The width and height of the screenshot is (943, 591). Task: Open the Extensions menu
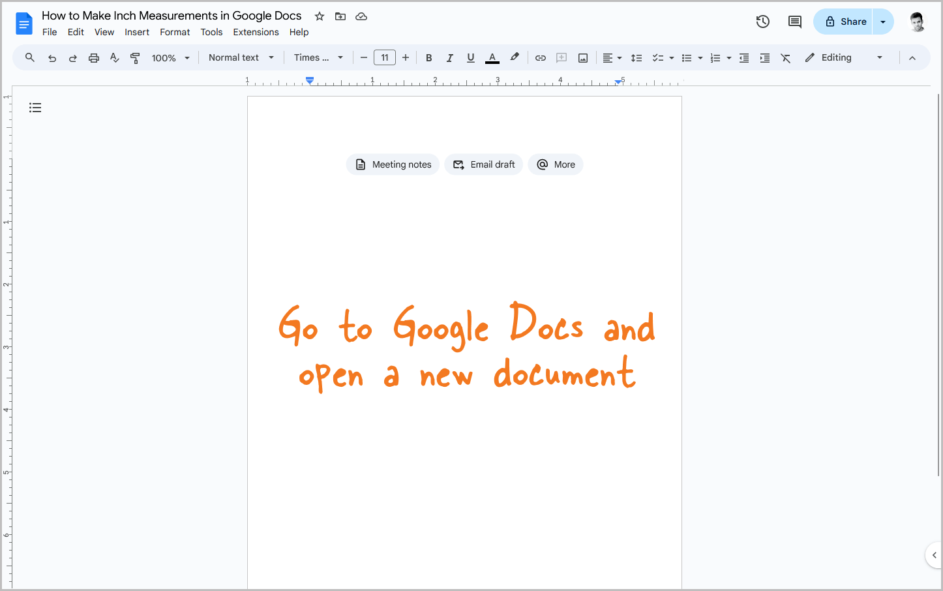(x=256, y=32)
